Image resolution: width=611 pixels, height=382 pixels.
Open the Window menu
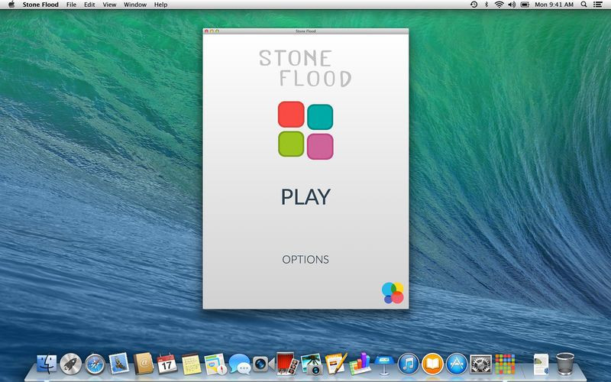coord(135,5)
